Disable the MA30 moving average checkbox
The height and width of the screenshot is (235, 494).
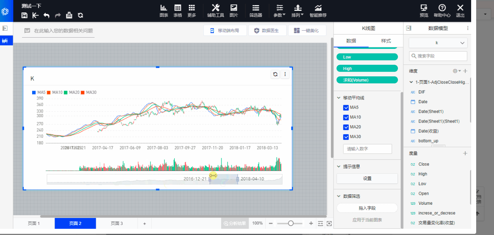pyautogui.click(x=346, y=137)
